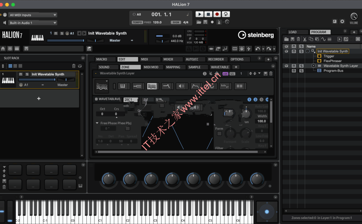Open the zone type wave selector dropdown
The width and height of the screenshot is (362, 224).
(x=102, y=86)
